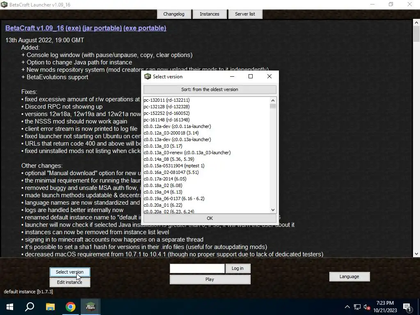
Task: Restore down the BetaCraft Launcher window
Action: pos(391,4)
